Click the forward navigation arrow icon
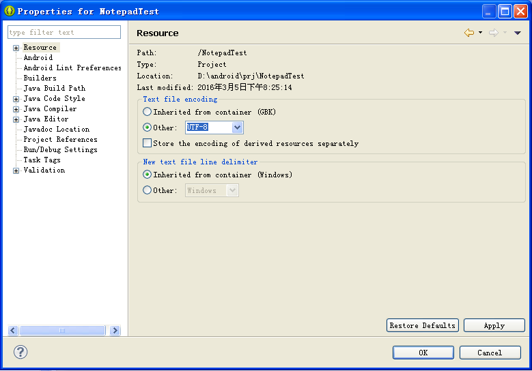This screenshot has height=371, width=532. (x=494, y=33)
